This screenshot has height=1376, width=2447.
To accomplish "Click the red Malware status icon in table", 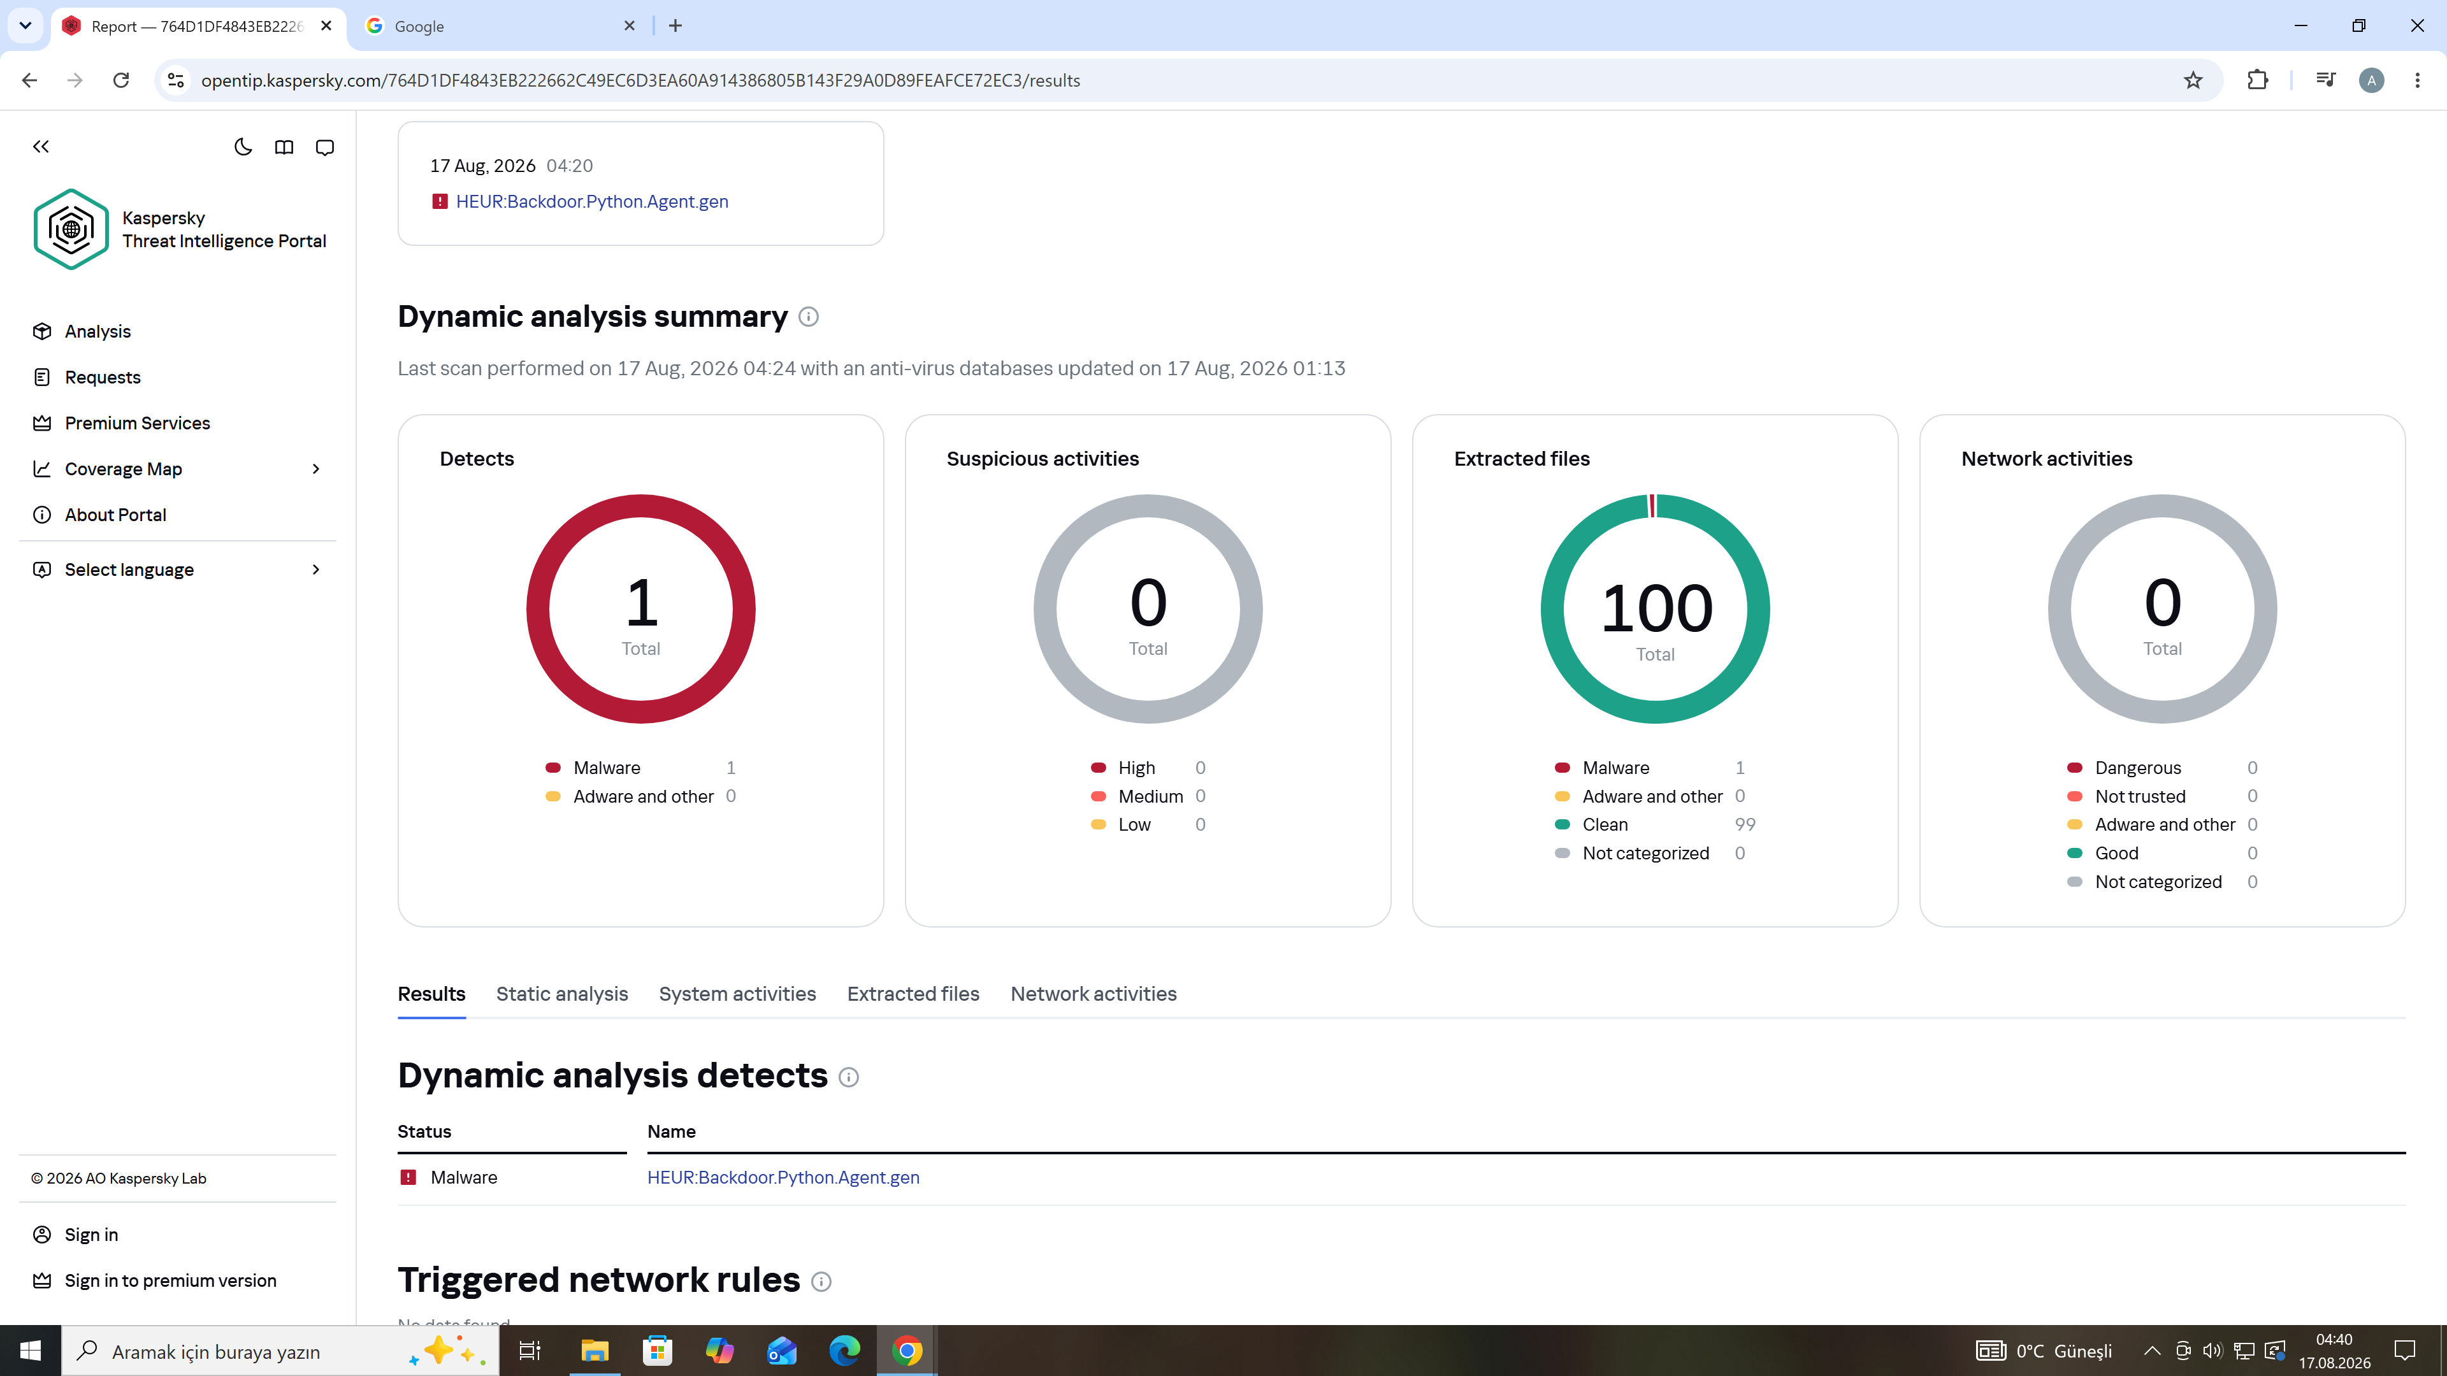I will tap(408, 1177).
